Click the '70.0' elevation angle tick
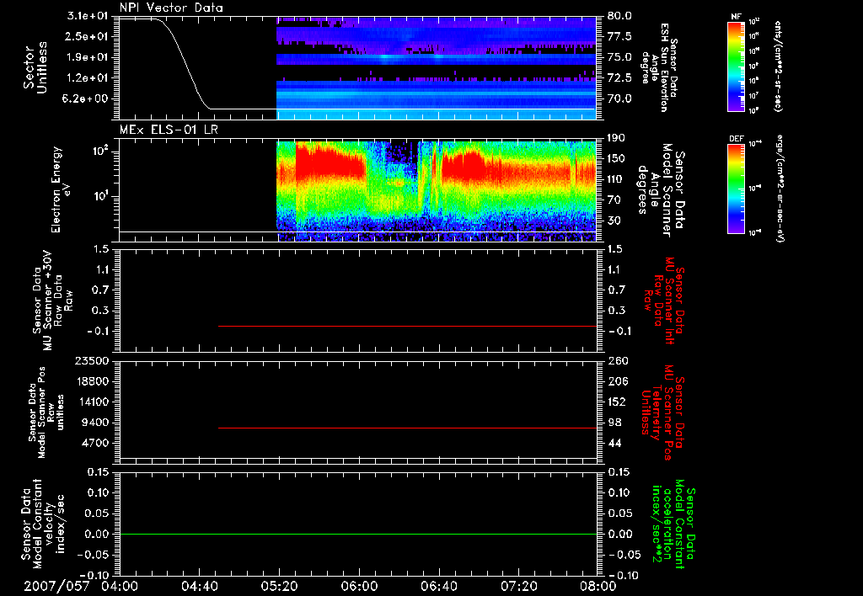The height and width of the screenshot is (596, 863). point(619,98)
